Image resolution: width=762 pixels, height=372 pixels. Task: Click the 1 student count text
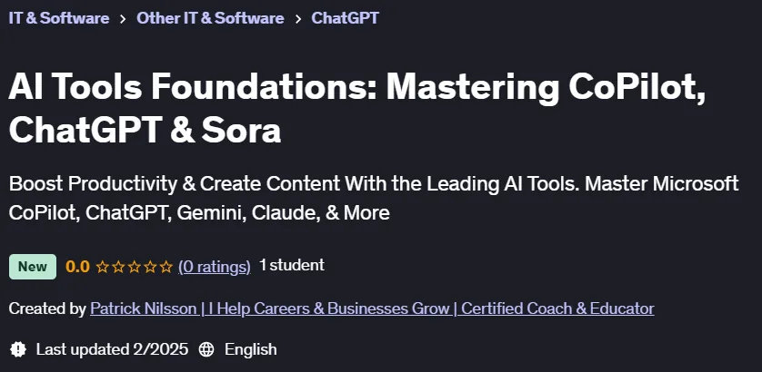coord(292,265)
